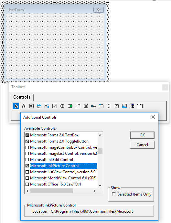
Task: Choose the Select Objects pointer tool
Action: tap(16, 106)
